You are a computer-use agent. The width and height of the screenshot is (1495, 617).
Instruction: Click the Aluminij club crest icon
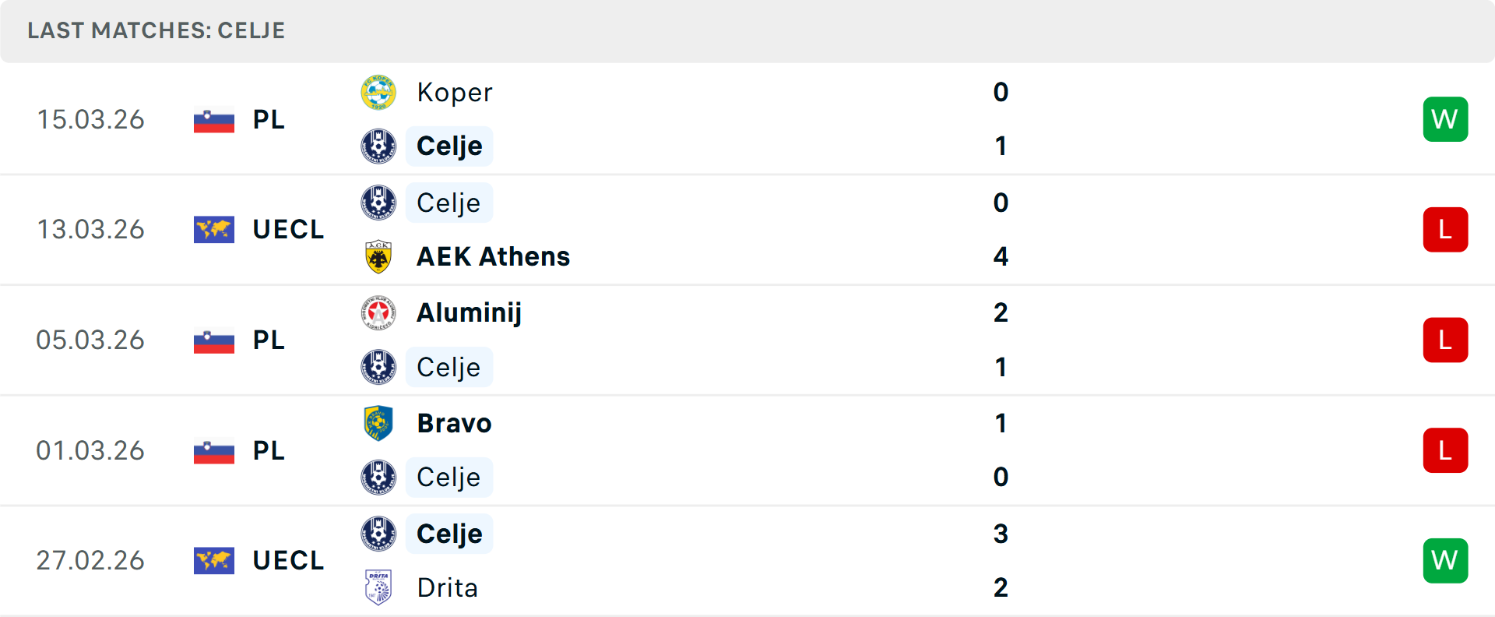(378, 313)
